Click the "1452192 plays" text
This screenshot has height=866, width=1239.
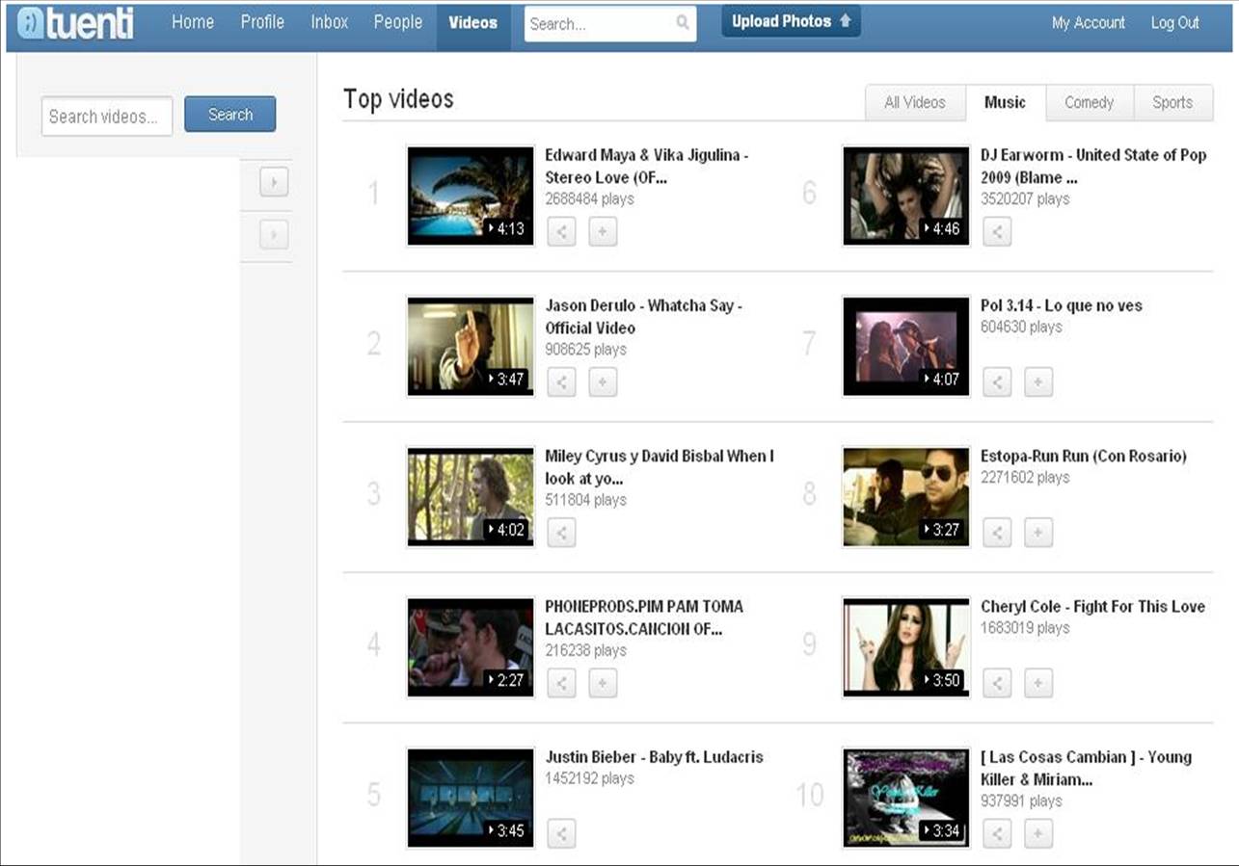pos(590,778)
